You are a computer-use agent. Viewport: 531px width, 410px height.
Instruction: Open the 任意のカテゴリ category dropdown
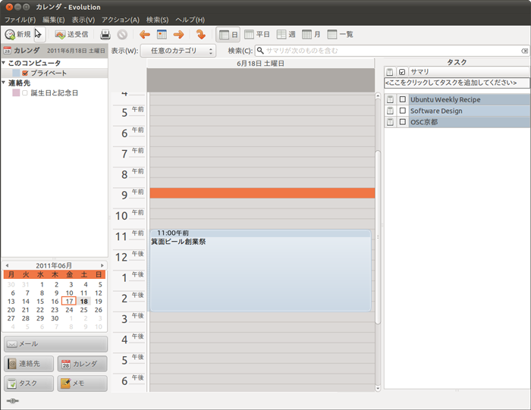point(178,51)
